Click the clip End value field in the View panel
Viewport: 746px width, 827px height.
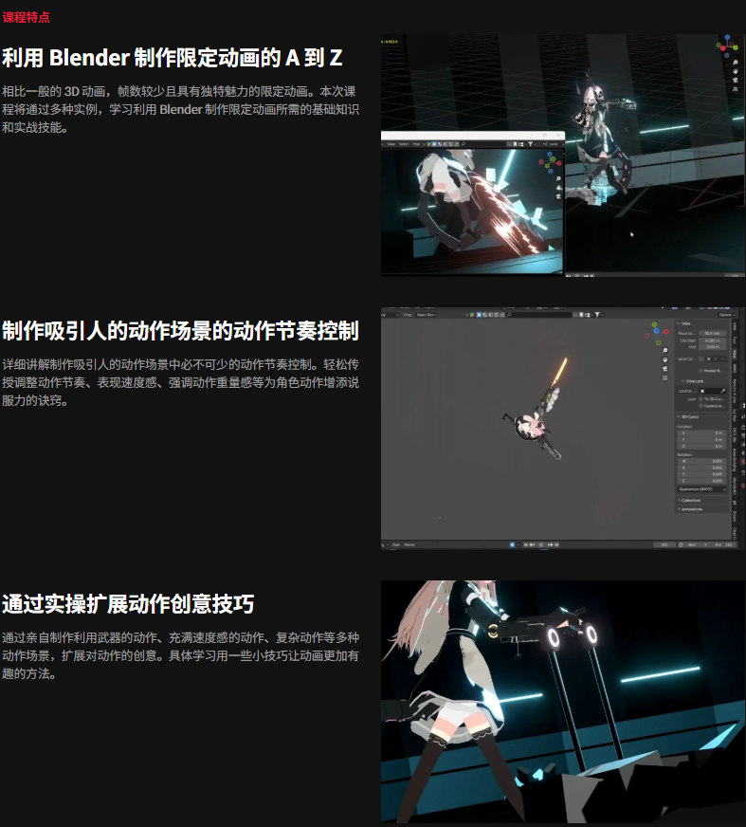(712, 347)
